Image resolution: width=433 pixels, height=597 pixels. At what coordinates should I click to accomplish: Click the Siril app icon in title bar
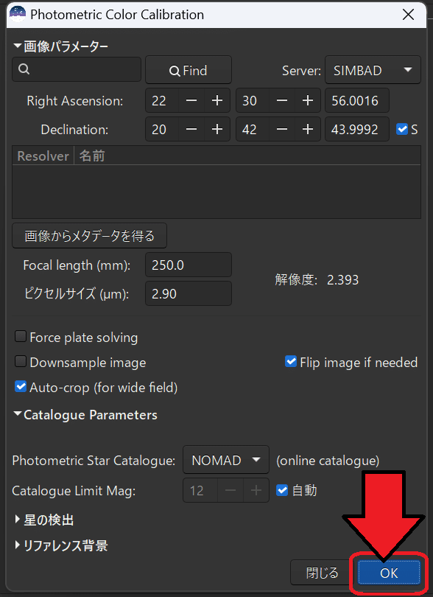(18, 15)
